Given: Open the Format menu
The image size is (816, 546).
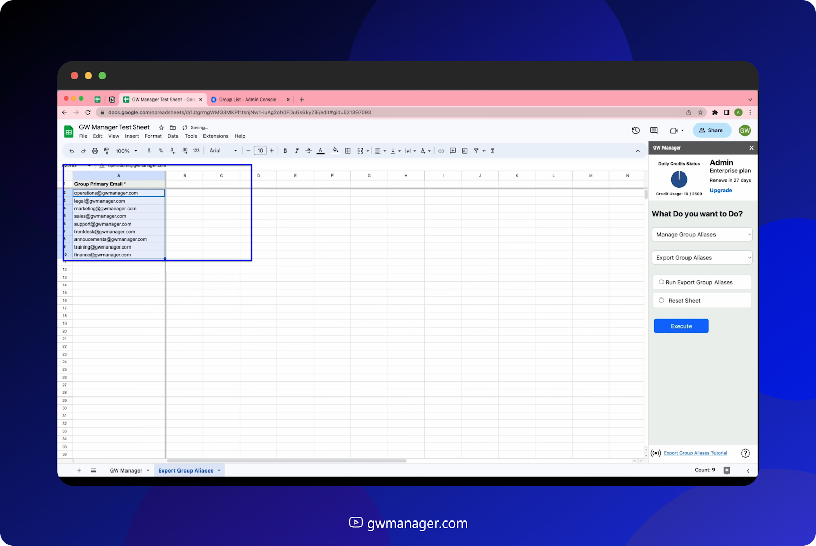Looking at the screenshot, I should pyautogui.click(x=153, y=136).
